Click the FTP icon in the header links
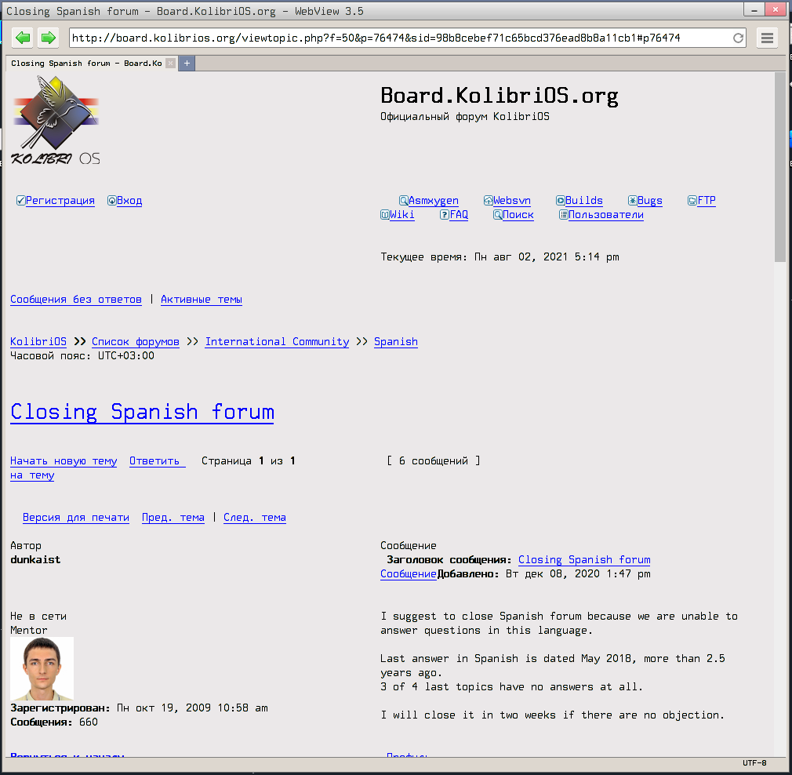 tap(691, 200)
